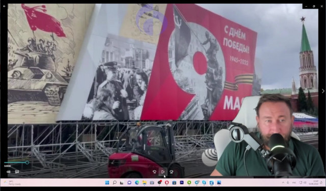The image size is (326, 191).
Task: Skip forward 30 seconds in video
Action: (171, 172)
